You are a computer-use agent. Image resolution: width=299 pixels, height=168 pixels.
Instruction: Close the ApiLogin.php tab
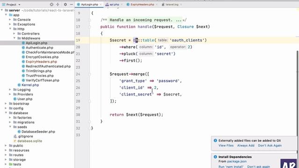click(101, 4)
